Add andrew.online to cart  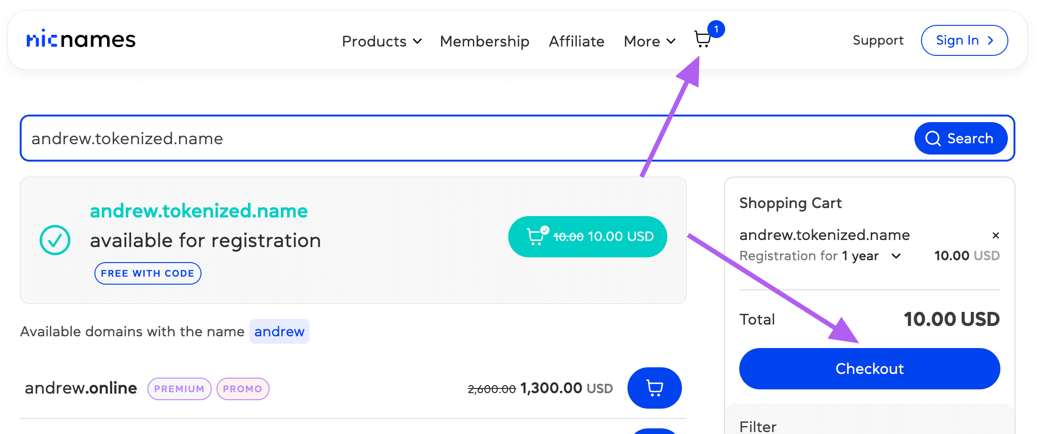coord(654,388)
